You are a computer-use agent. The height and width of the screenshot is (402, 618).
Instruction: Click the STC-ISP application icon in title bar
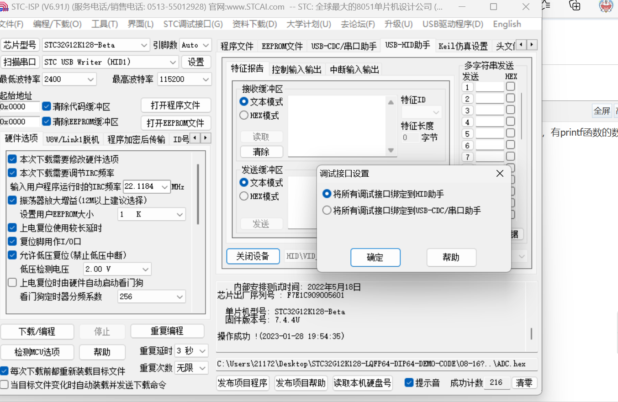[4, 7]
